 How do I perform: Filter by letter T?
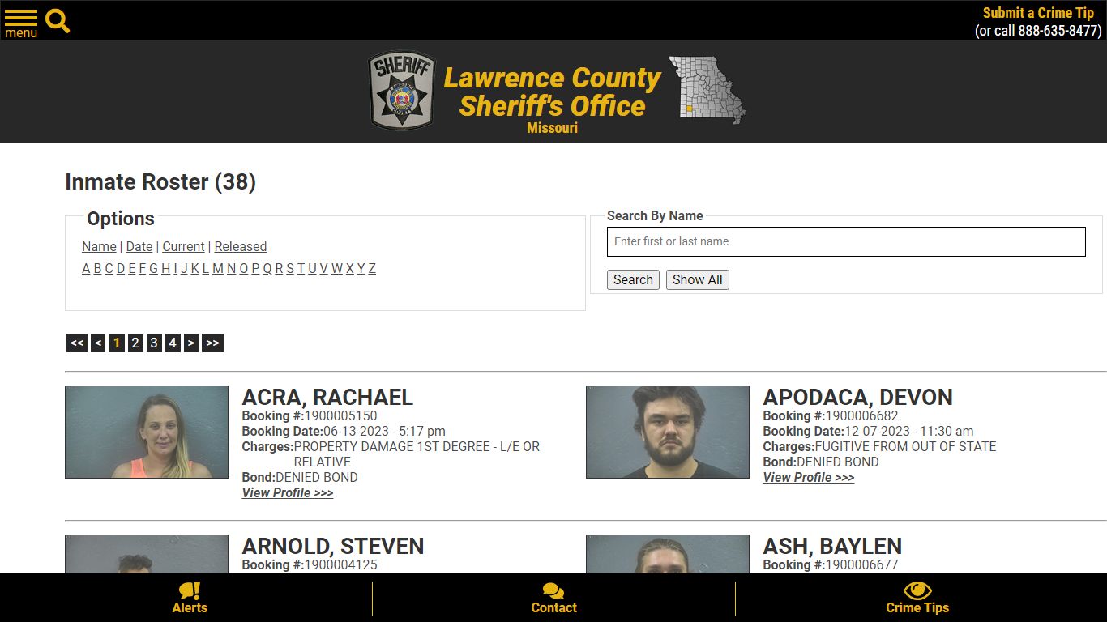(x=301, y=268)
